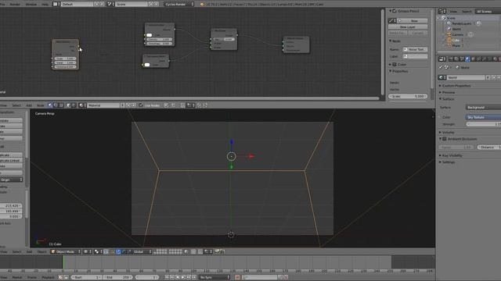Image resolution: width=501 pixels, height=281 pixels.
Task: Click the pivot point selector icon
Action: (97, 251)
